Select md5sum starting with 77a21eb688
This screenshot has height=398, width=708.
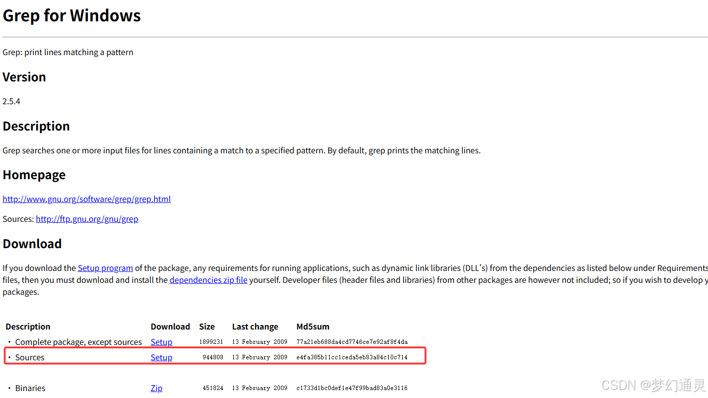tap(352, 342)
